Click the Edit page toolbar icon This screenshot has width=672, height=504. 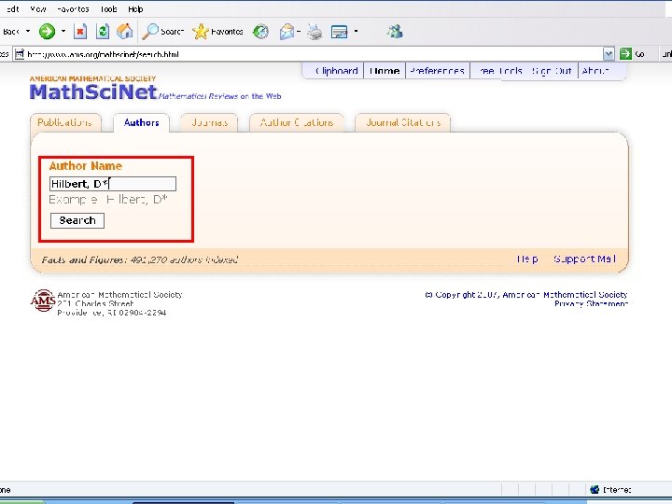click(340, 32)
